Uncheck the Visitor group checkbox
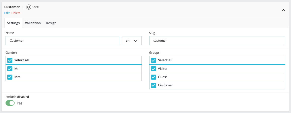The image size is (291, 113). point(153,69)
